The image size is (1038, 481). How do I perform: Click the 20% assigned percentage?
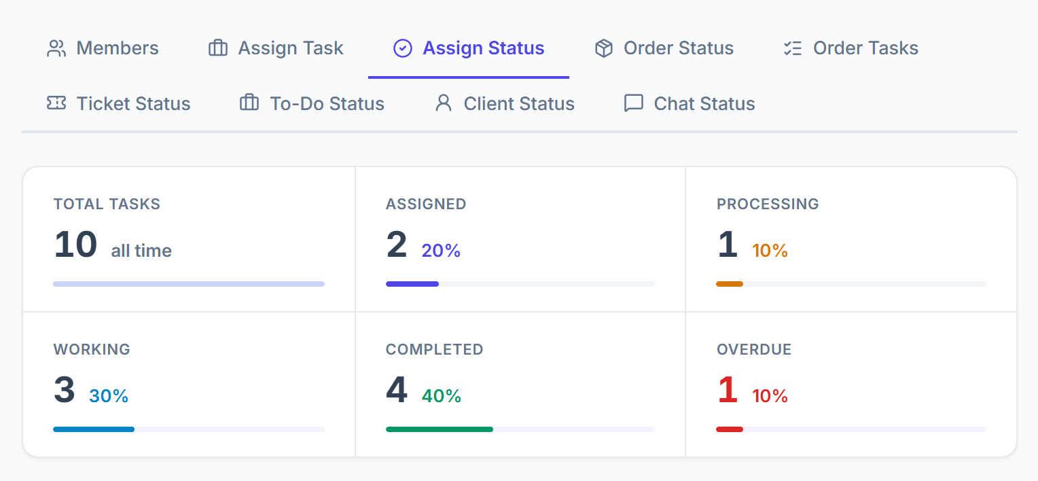[x=441, y=251]
